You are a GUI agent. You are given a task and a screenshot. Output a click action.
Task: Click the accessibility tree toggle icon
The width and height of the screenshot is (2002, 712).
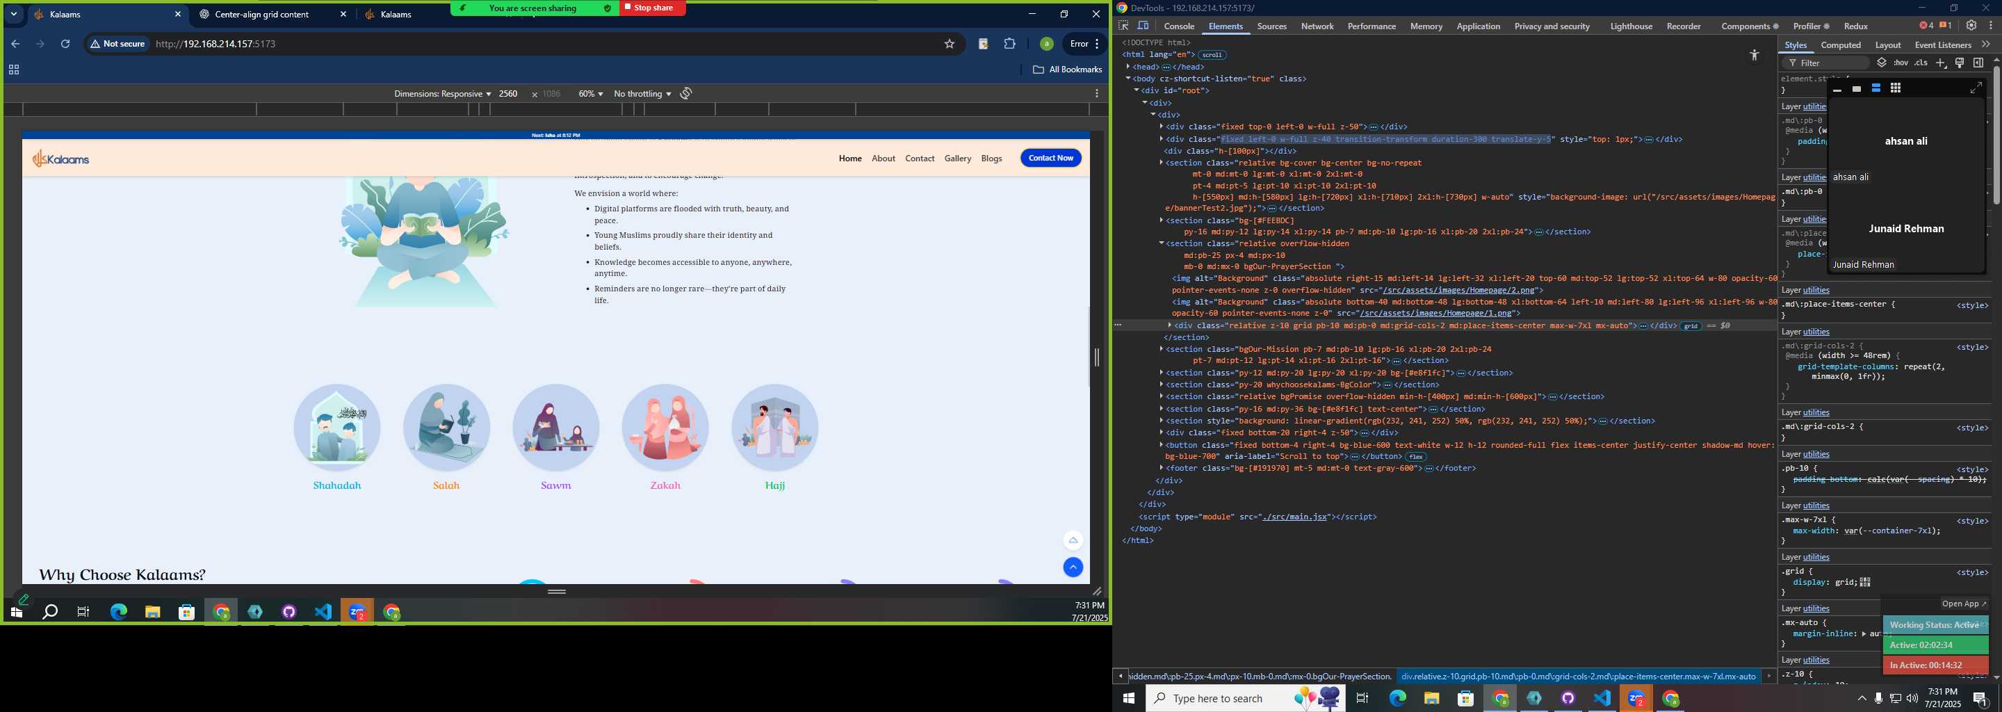click(x=1754, y=55)
